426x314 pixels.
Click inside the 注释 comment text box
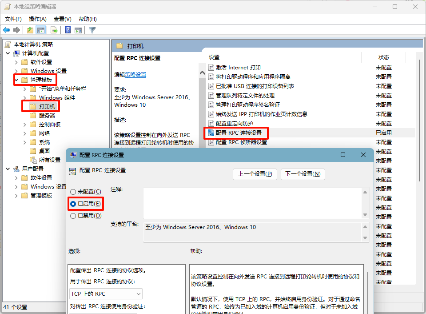pos(253,203)
